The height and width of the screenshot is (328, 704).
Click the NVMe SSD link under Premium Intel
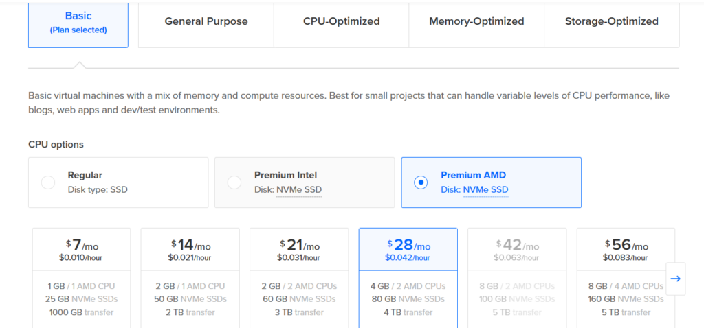299,190
